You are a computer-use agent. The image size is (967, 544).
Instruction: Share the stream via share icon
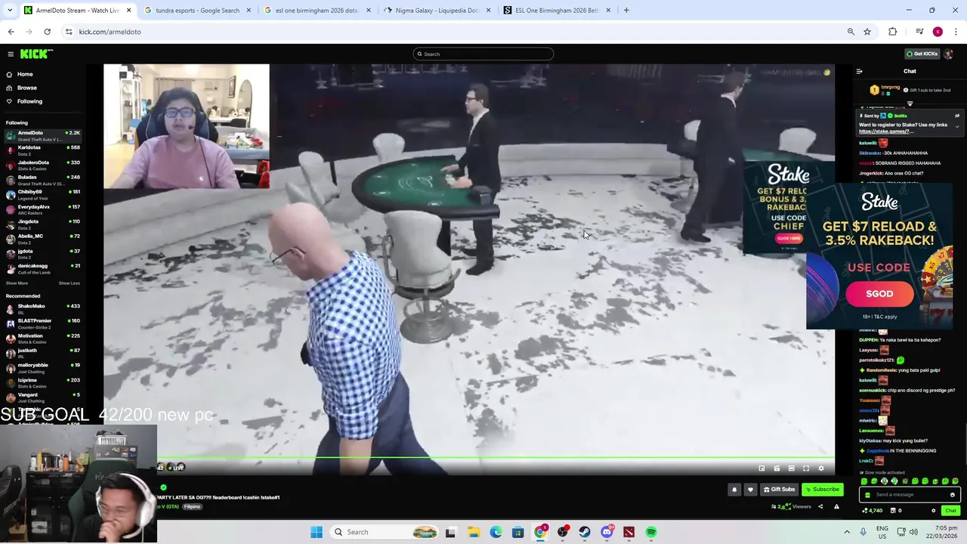pos(820,507)
